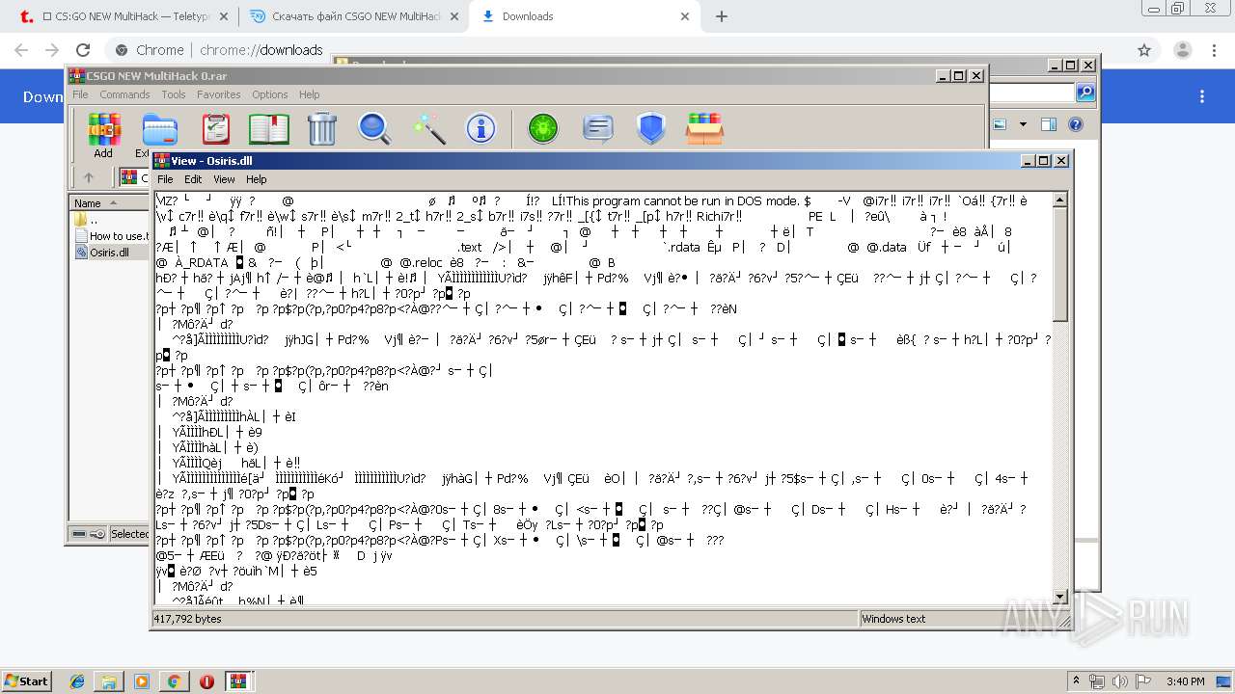Go up one level in WinRAR
1235x694 pixels.
click(89, 177)
